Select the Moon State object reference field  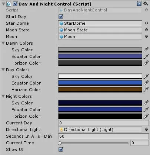click(100, 30)
